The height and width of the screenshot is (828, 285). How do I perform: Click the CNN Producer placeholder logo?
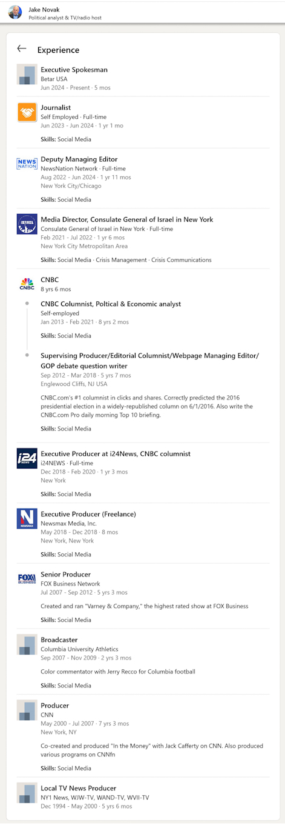click(27, 710)
